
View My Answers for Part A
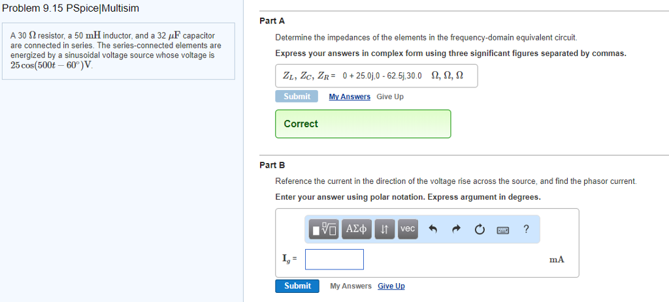[350, 97]
